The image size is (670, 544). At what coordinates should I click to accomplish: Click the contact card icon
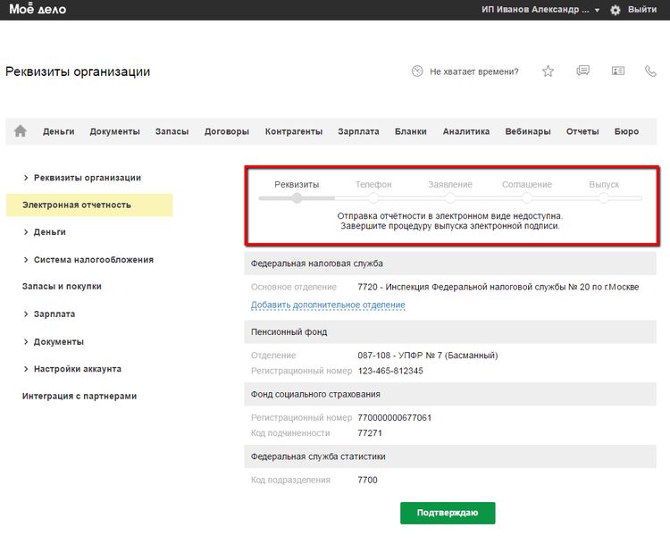617,71
